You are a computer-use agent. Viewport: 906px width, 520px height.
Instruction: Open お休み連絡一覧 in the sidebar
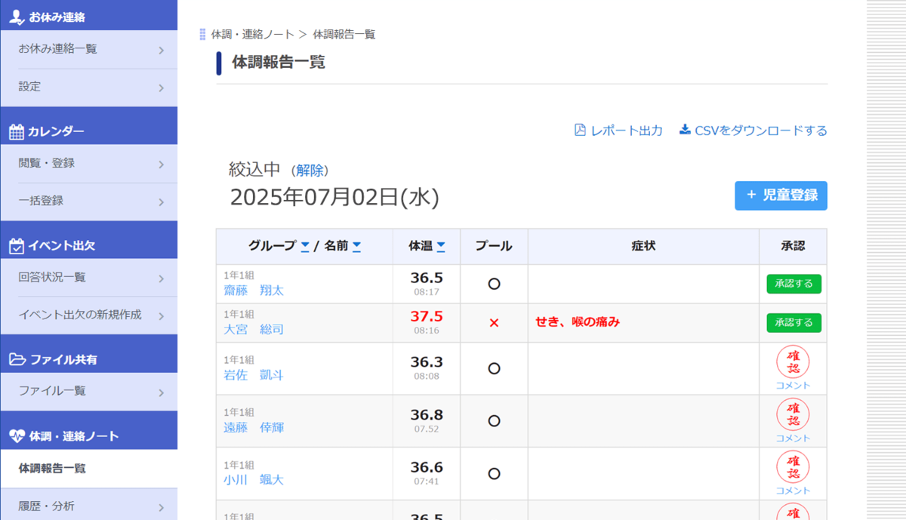(89, 49)
